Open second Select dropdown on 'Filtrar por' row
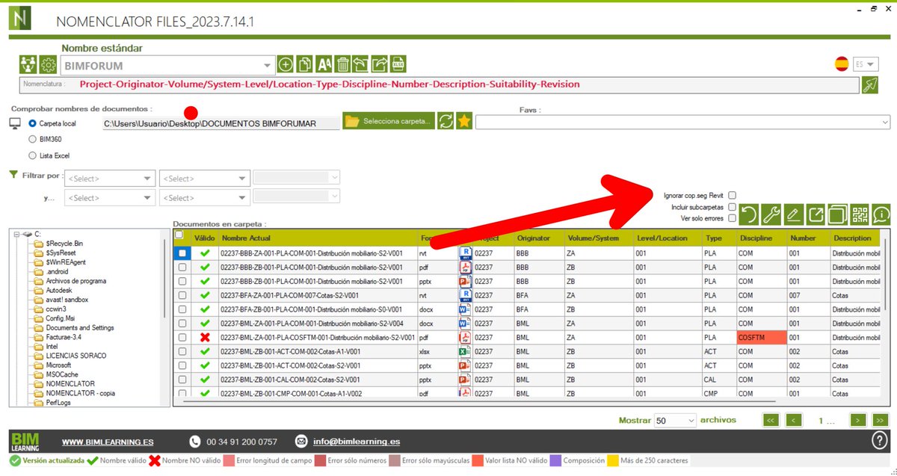This screenshot has height=476, width=897. click(x=203, y=179)
